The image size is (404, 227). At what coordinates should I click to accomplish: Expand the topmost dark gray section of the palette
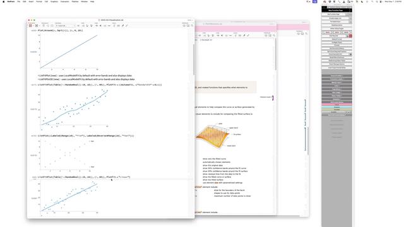click(336, 76)
